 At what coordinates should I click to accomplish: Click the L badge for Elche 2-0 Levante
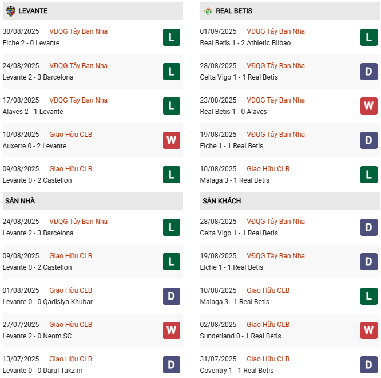172,37
